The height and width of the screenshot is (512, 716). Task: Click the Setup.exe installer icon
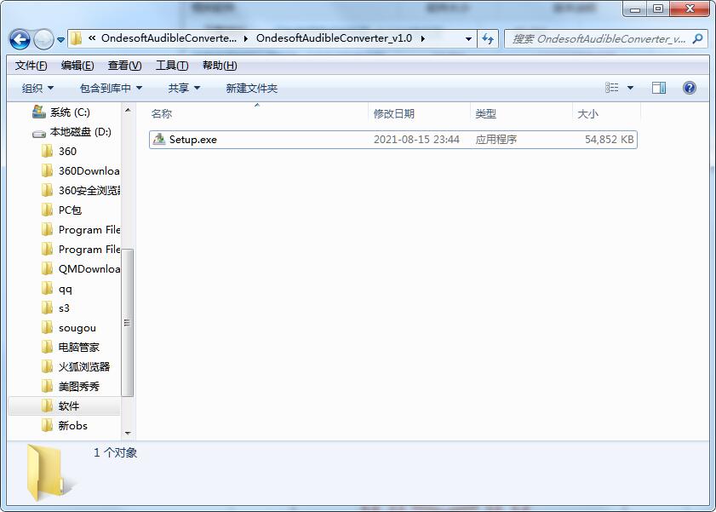click(x=159, y=139)
